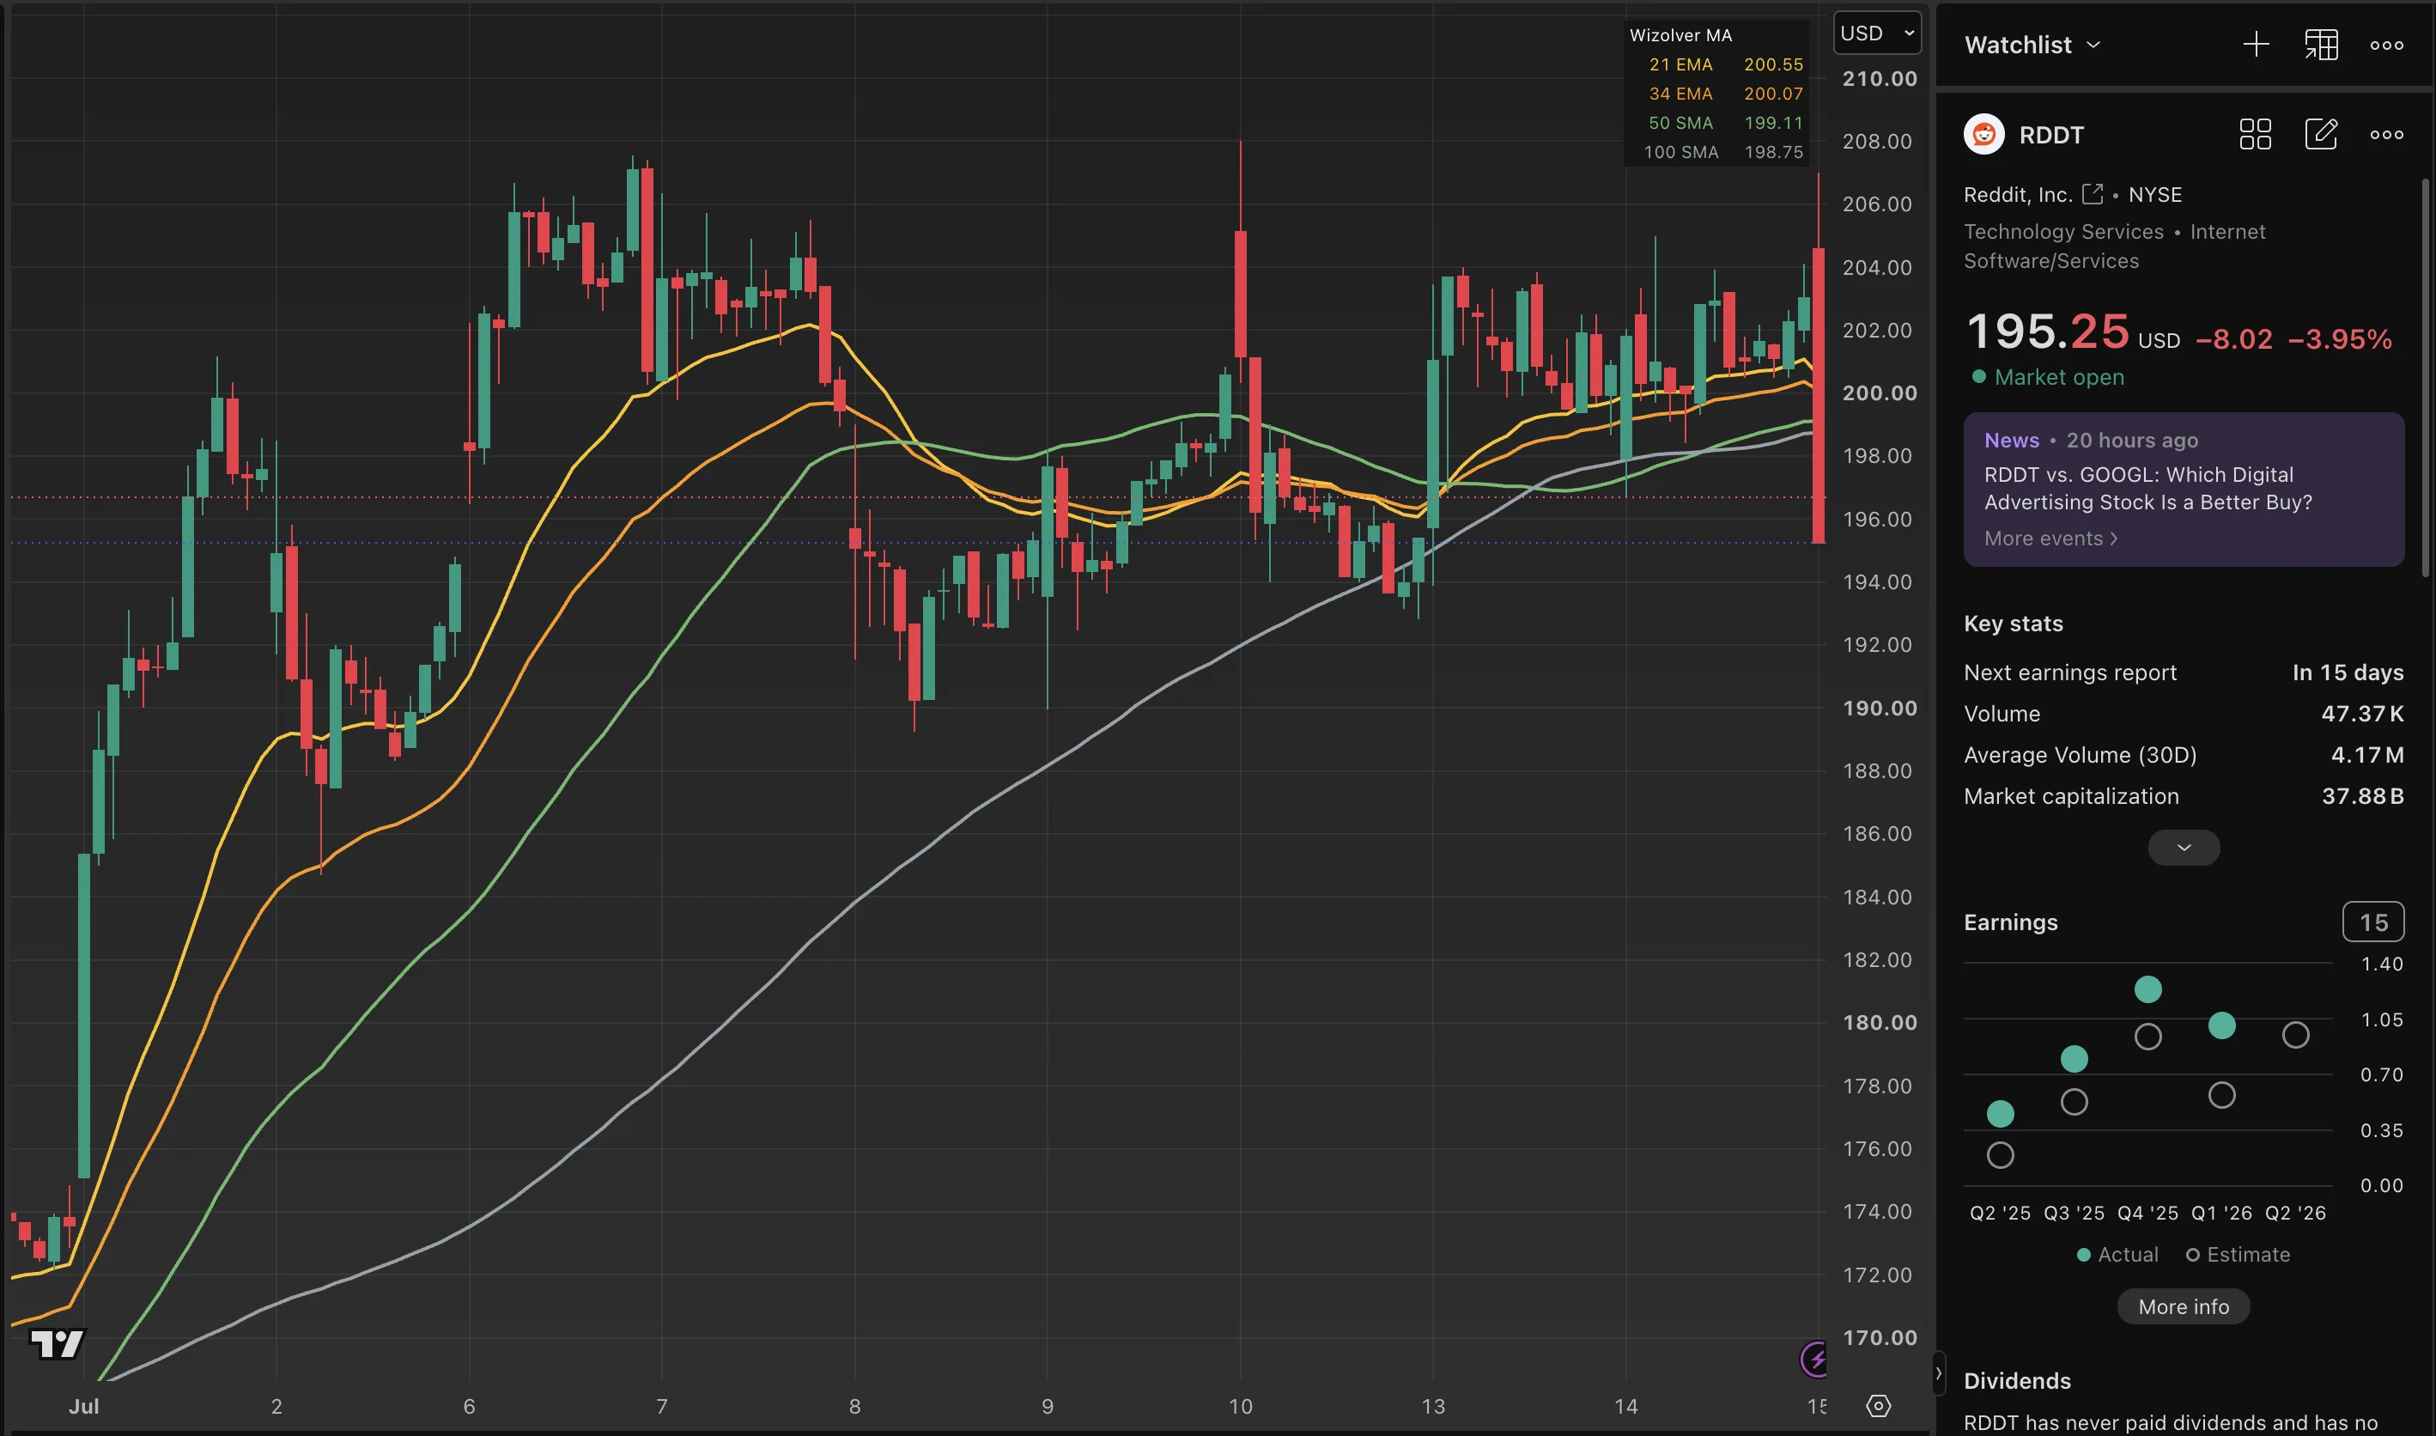2436x1436 pixels.
Task: Collapse the right panel with the arrow handle
Action: click(1938, 1374)
